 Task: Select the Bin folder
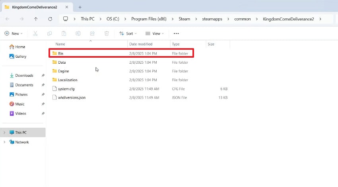coord(121,53)
